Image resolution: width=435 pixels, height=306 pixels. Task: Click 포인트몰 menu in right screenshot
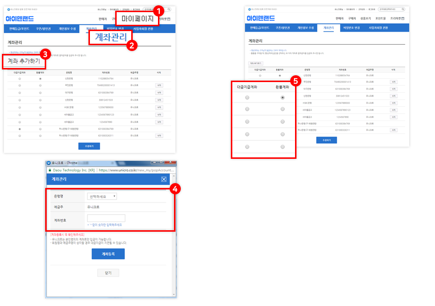point(381,18)
